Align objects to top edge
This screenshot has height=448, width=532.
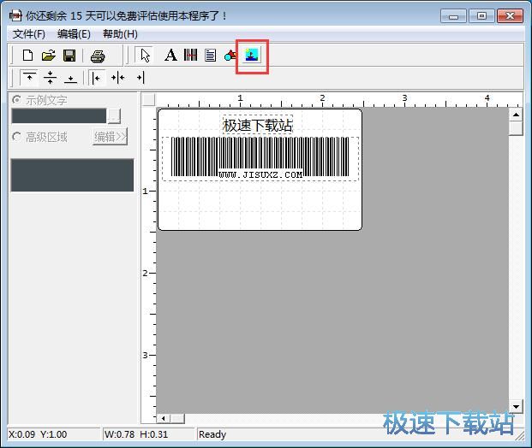click(x=29, y=78)
